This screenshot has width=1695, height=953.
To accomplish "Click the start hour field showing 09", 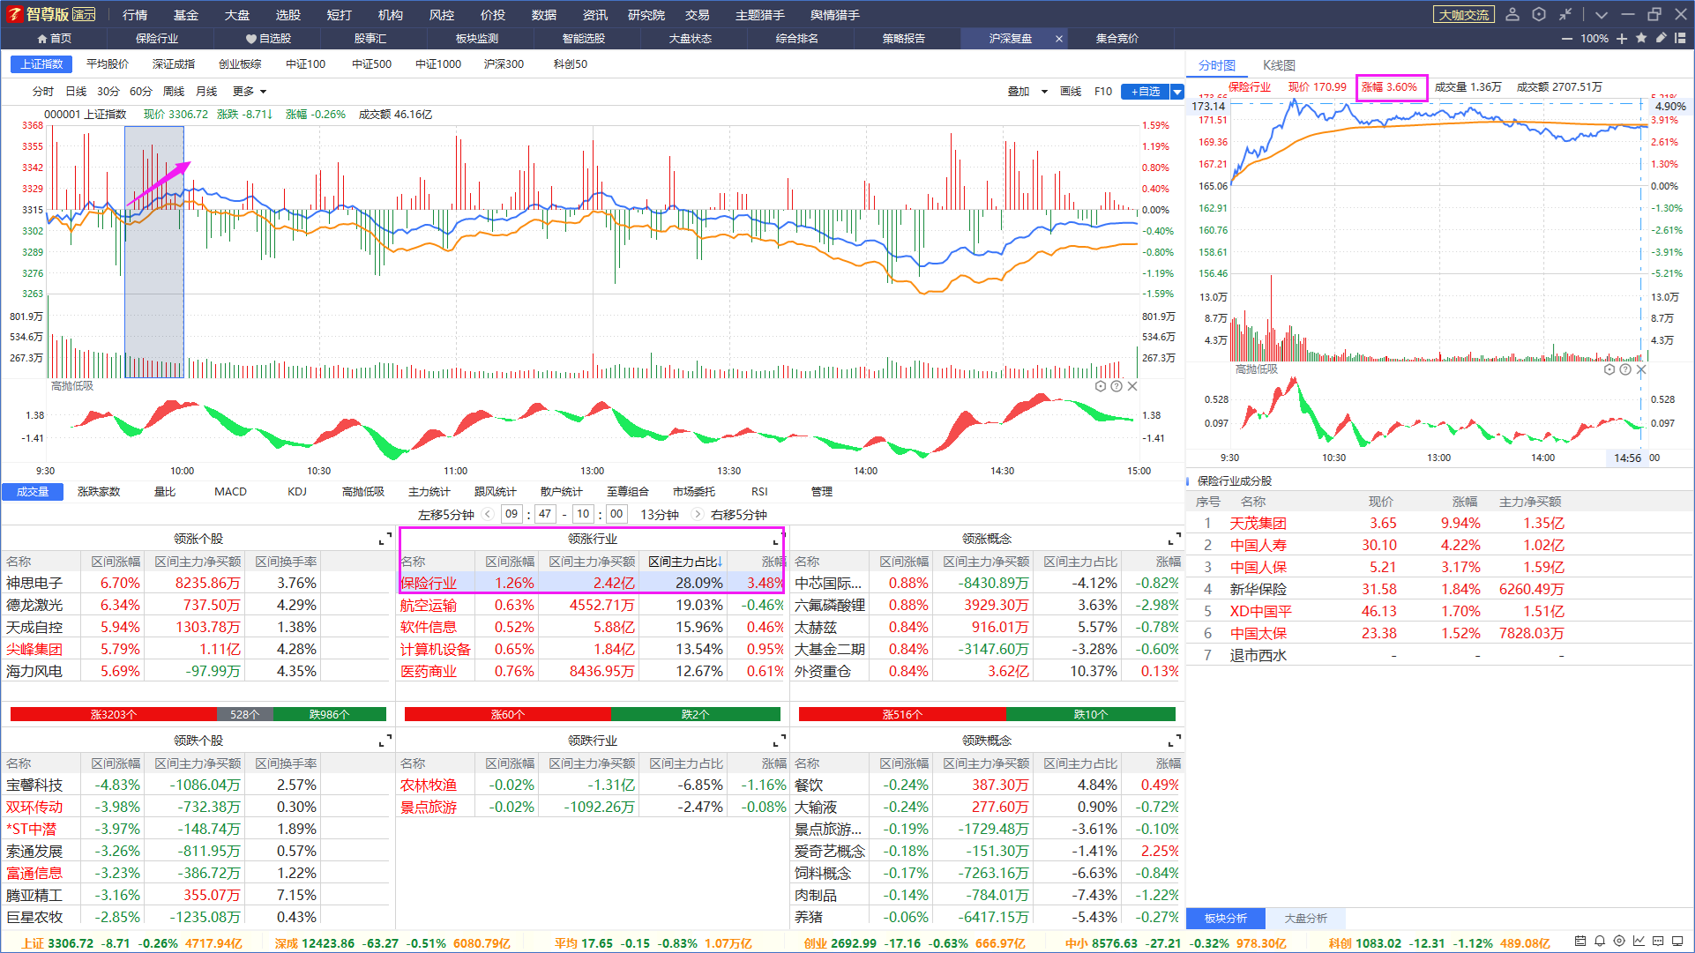I will 511,514.
